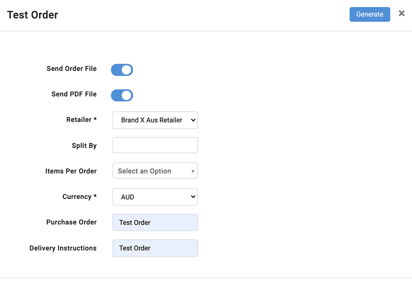Toggle the Send Order File switch
Viewport: 412px width, 292px height.
pos(122,70)
